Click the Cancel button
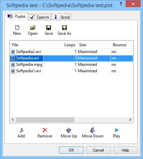 pos(98,150)
